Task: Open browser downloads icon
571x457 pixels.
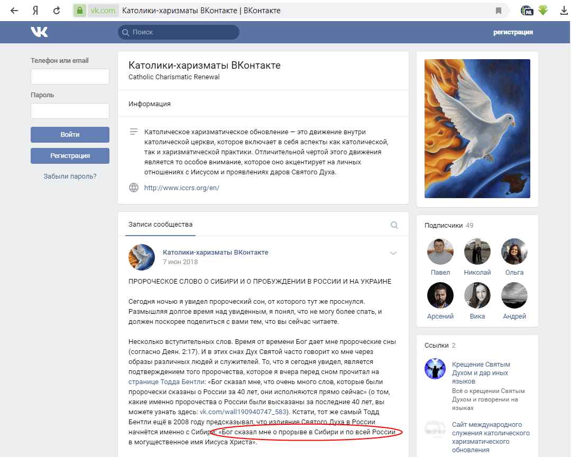Action: (564, 11)
